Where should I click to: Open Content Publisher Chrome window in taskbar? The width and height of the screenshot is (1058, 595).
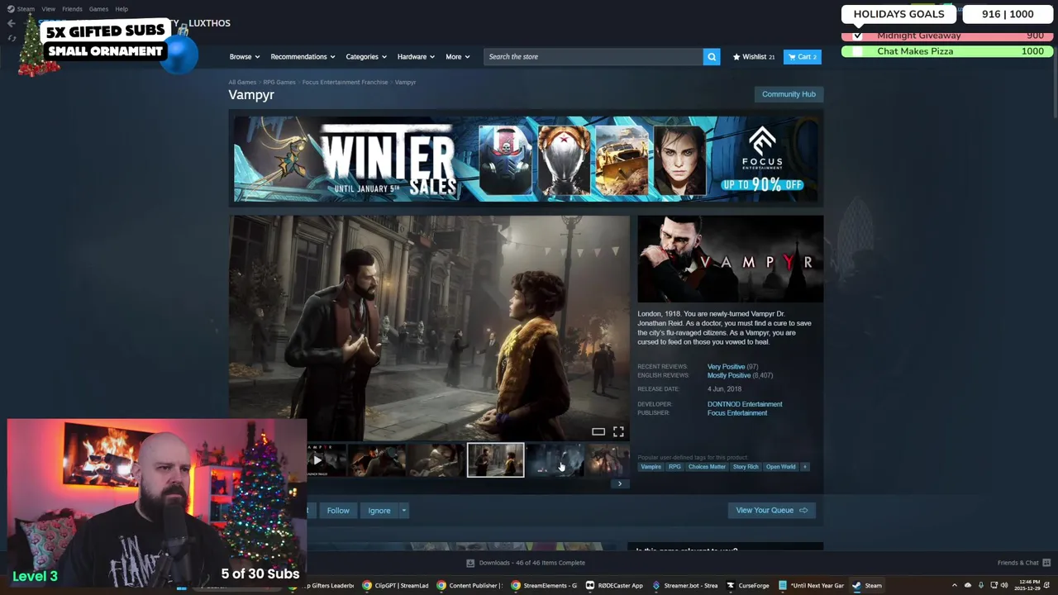pos(469,585)
